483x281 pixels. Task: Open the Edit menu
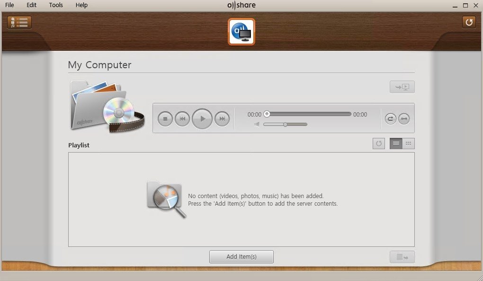tap(31, 5)
